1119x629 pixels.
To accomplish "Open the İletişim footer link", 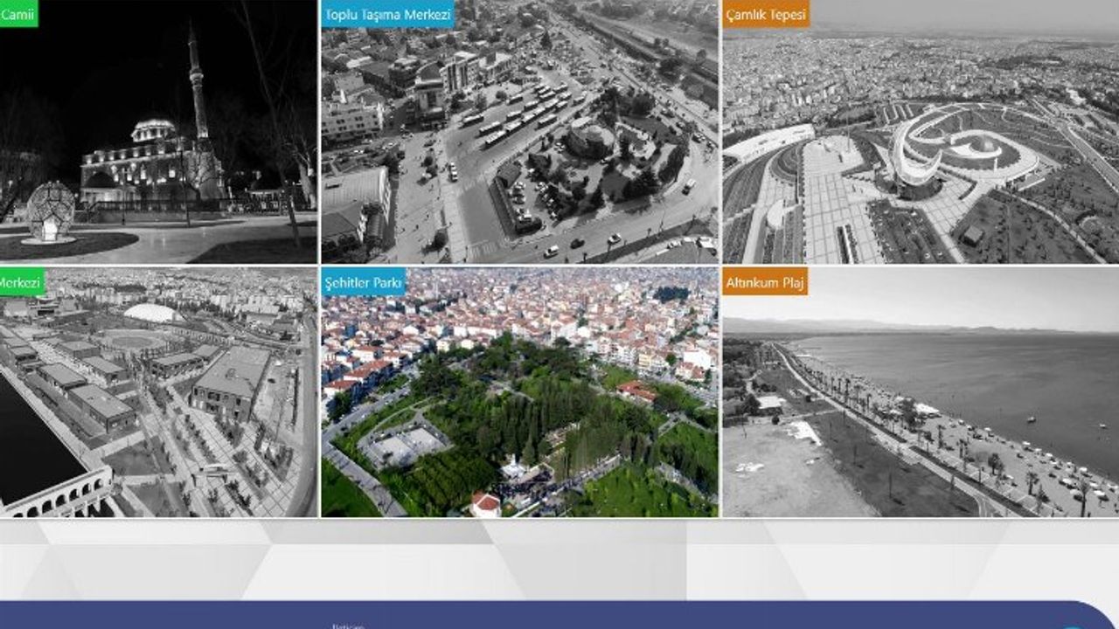I will 347,626.
